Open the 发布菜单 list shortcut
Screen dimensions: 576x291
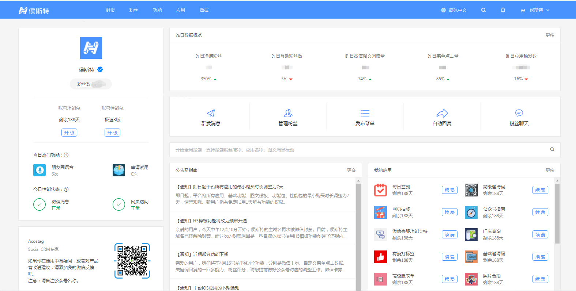365,113
